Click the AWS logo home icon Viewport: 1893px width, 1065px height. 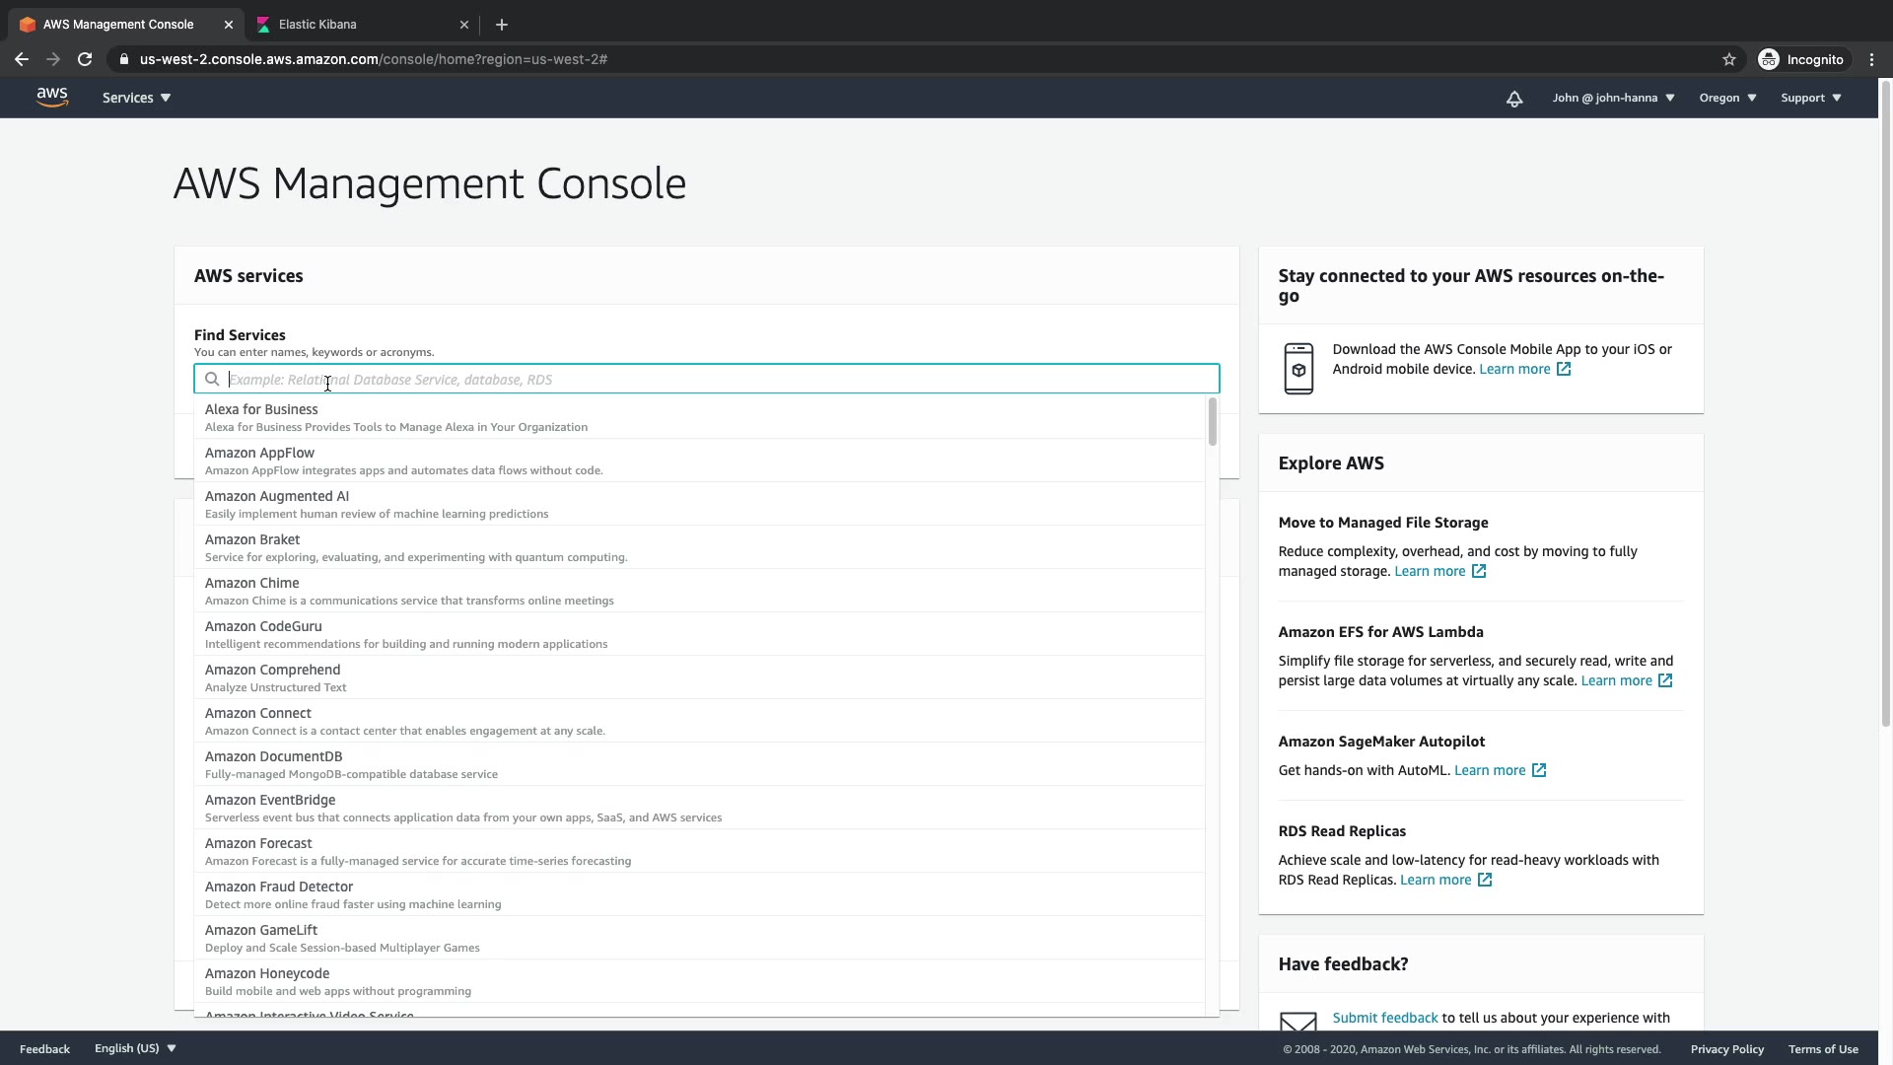(51, 97)
